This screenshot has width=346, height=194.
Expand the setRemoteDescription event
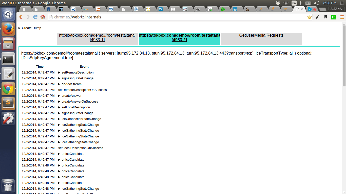[x=76, y=72]
